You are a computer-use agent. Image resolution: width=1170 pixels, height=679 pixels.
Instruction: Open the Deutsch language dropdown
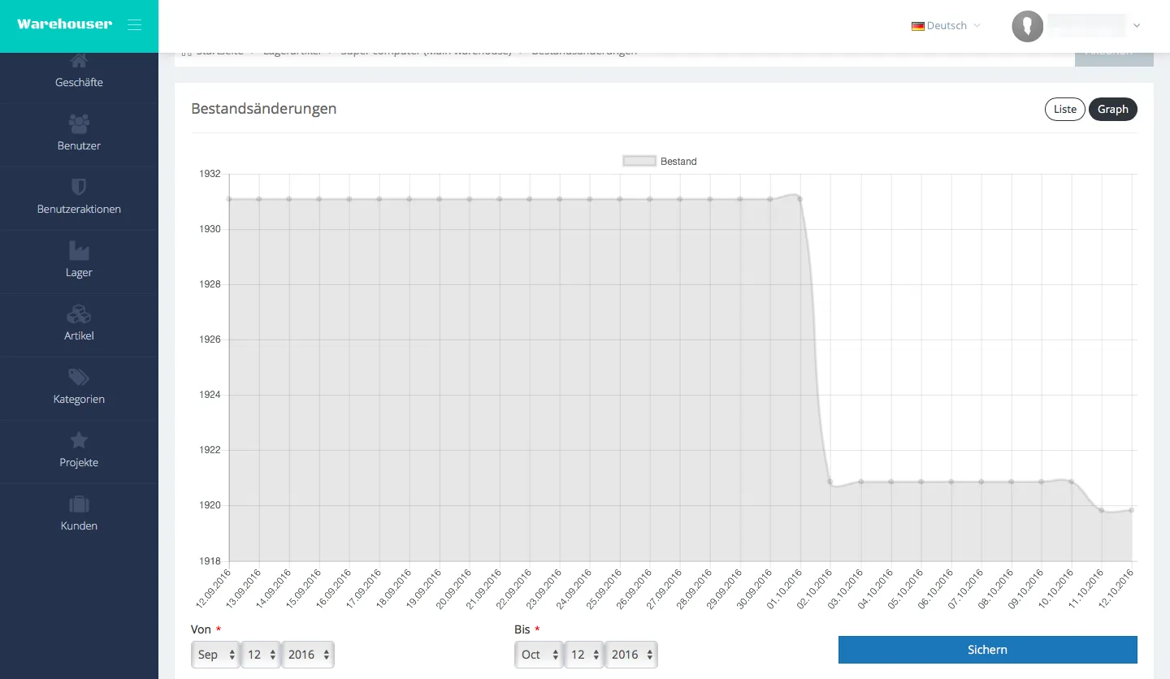945,25
